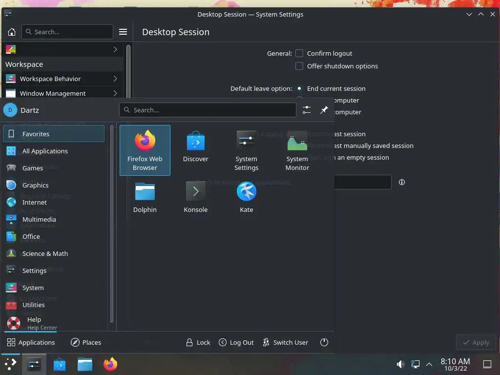Pin the application launcher open

[324, 110]
